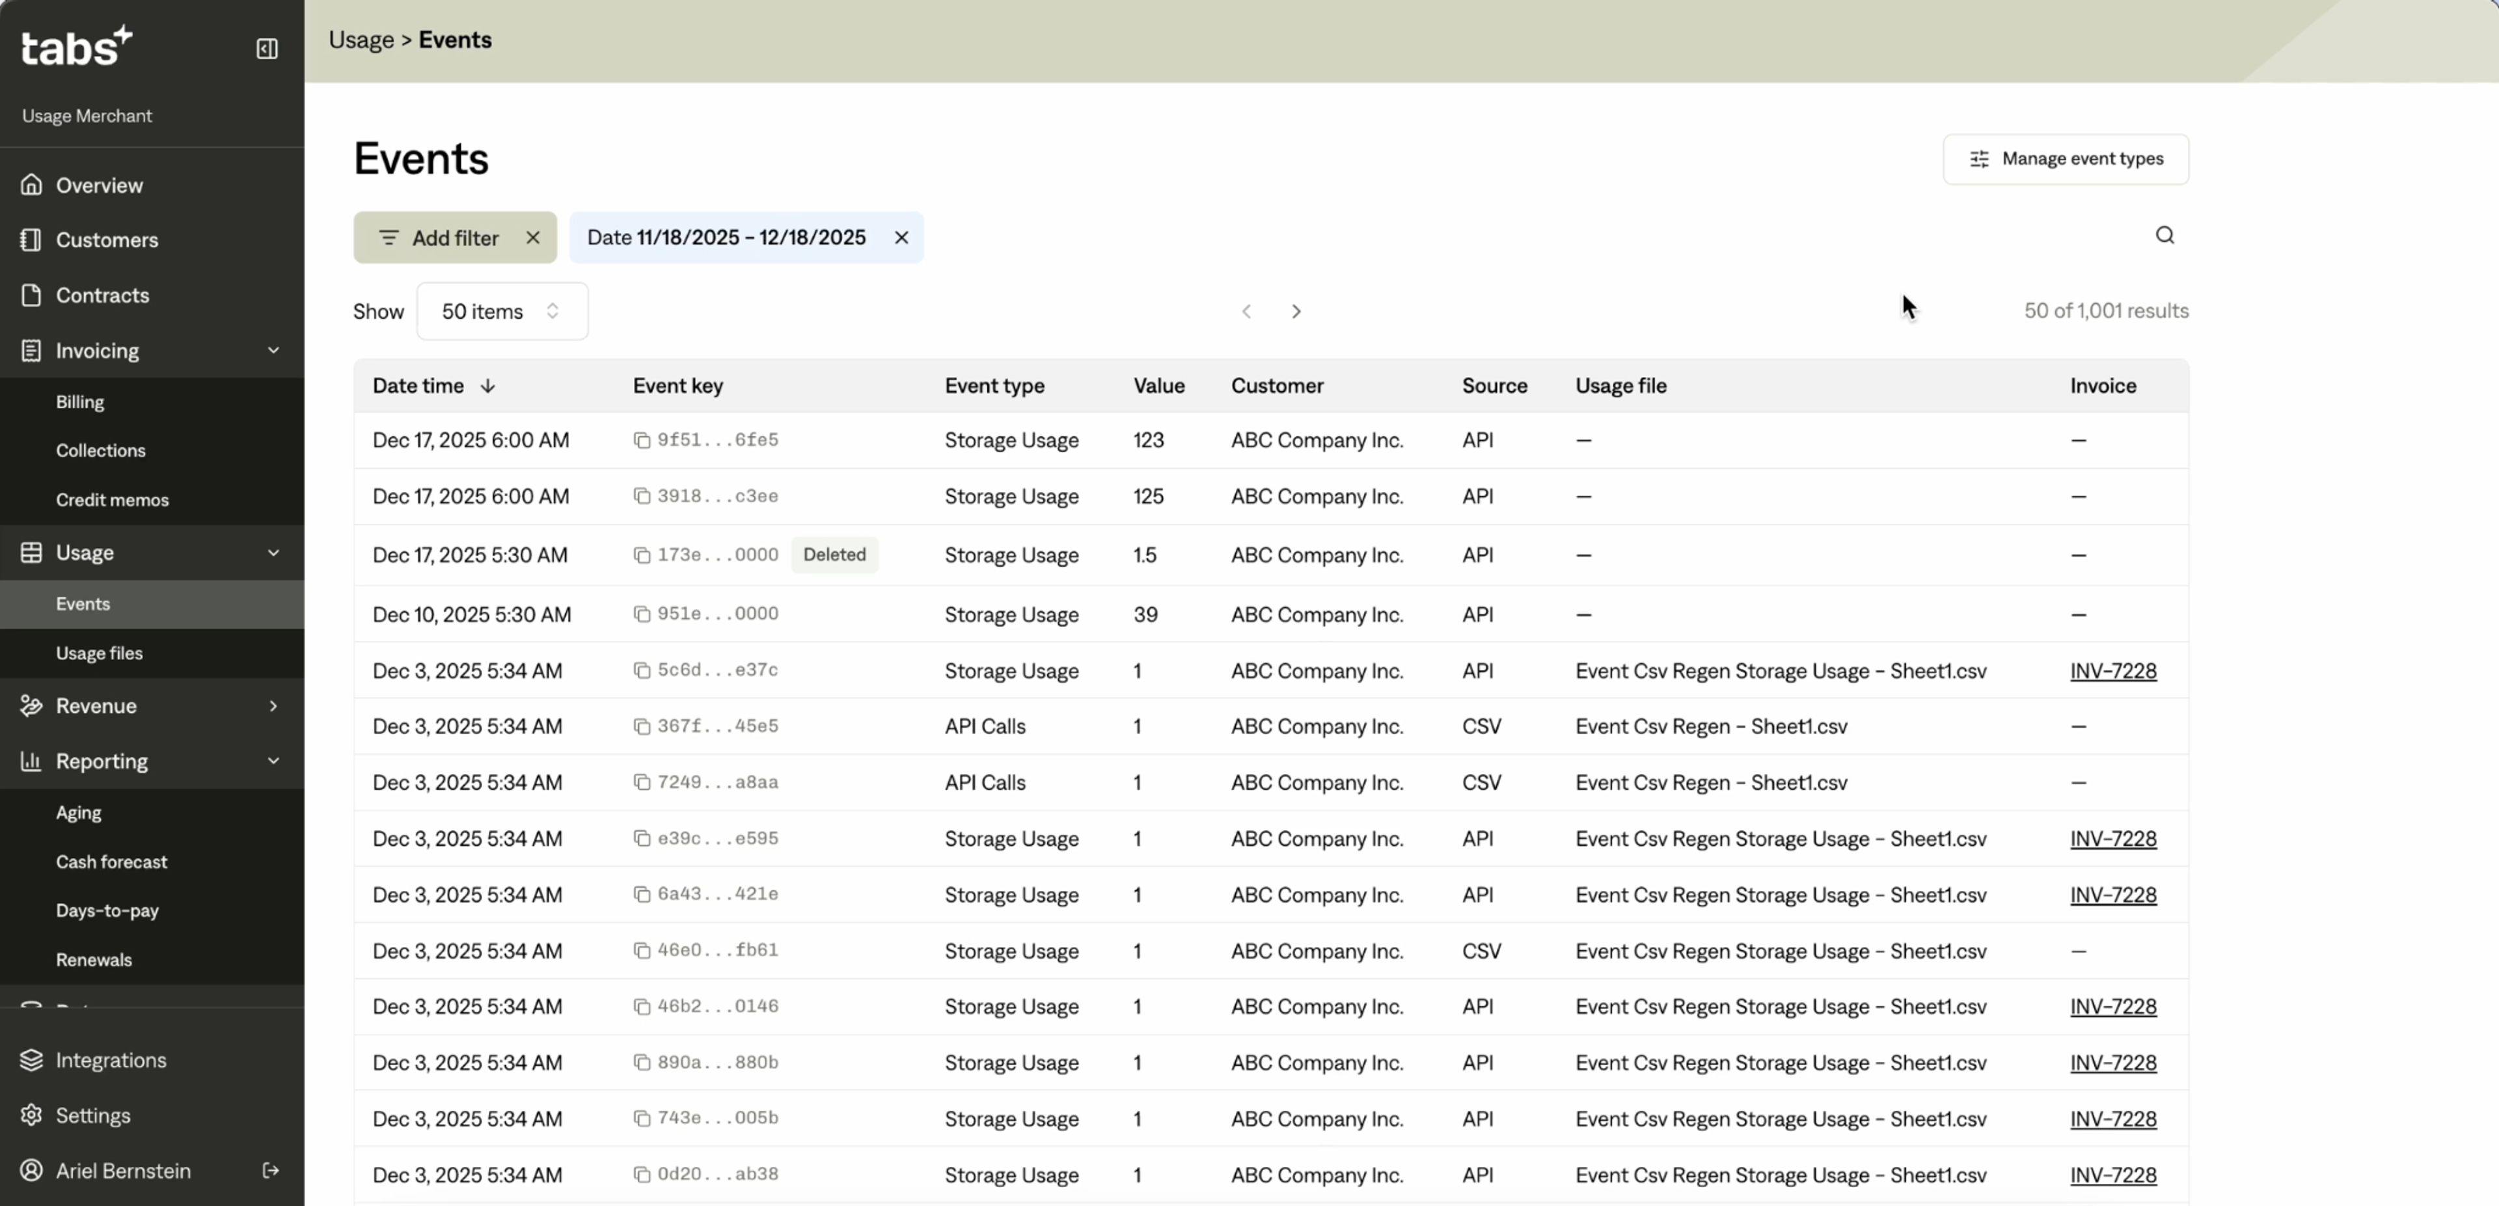The width and height of the screenshot is (2499, 1206).
Task: Copy event key 46e0...fb61
Action: [641, 951]
